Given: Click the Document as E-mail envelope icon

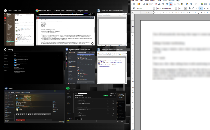Looking at the screenshot, I should click(147, 4).
